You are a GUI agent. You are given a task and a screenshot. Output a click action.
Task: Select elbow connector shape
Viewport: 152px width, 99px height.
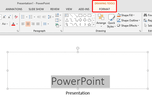[x=71, y=20]
